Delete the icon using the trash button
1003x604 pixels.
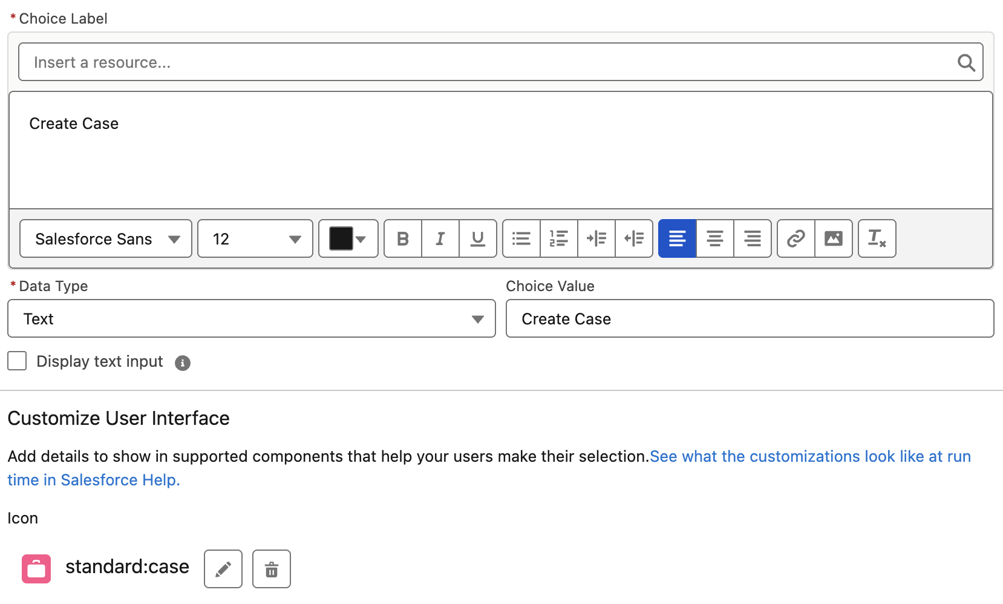271,568
